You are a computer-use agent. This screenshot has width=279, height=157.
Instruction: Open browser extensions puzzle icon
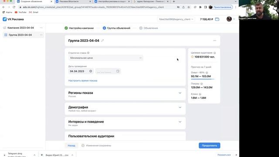tap(200, 7)
